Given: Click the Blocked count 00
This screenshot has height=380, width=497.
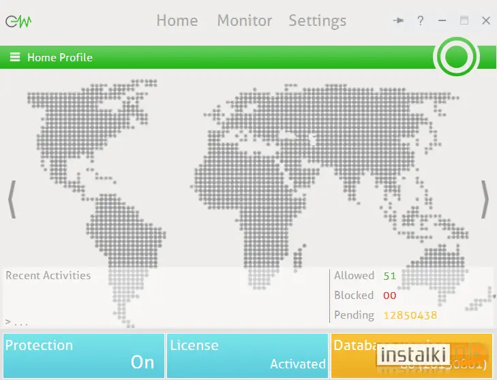Looking at the screenshot, I should point(389,296).
